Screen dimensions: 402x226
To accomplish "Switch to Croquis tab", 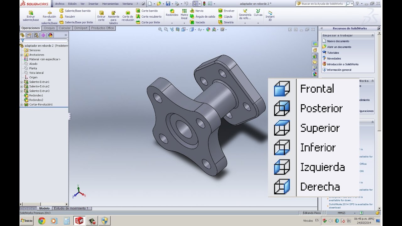I will click(49, 28).
